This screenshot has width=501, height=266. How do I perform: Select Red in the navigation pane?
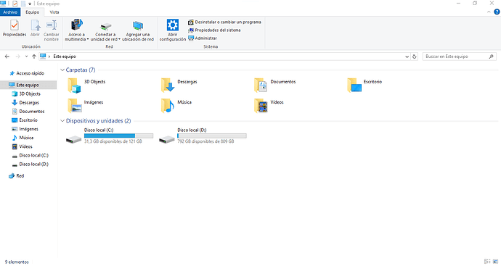click(x=16, y=175)
